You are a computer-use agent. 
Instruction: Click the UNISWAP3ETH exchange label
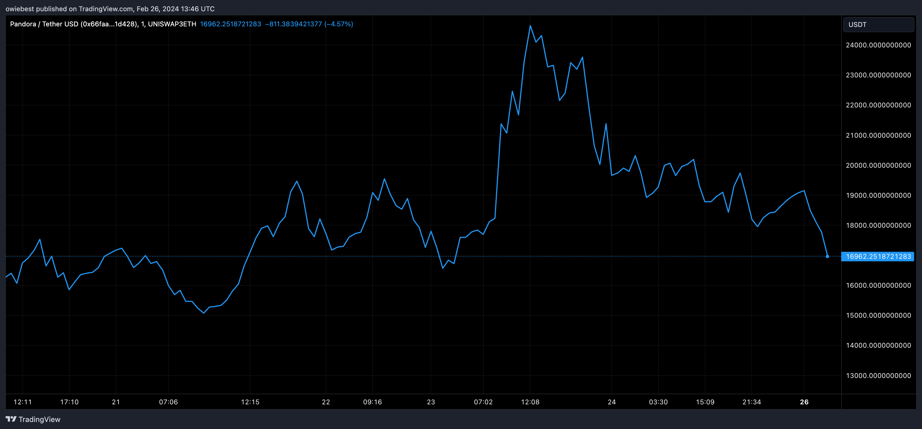tap(172, 24)
